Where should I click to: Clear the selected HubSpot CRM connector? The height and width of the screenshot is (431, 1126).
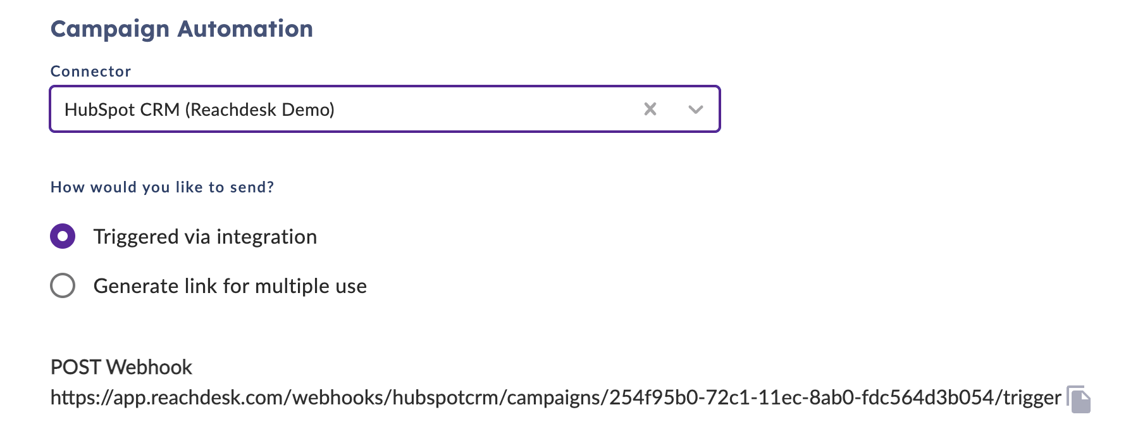(650, 109)
